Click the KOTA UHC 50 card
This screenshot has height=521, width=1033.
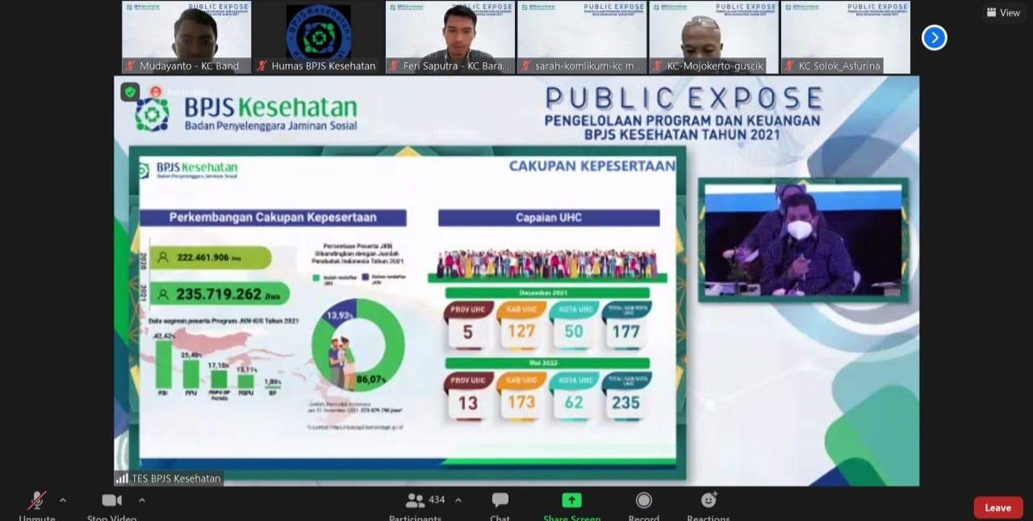(x=574, y=325)
